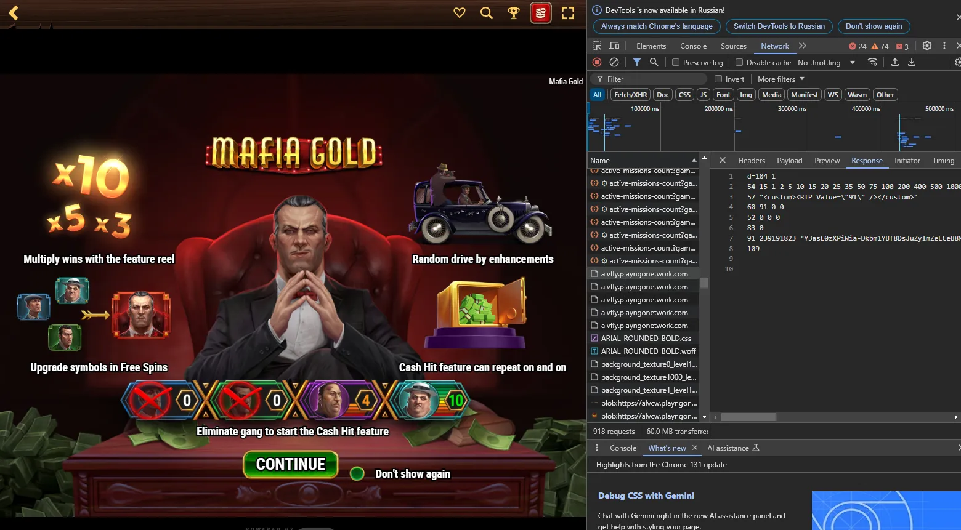Open the AI assistance drawer tab
Viewport: 961px width, 530px height.
pos(733,448)
